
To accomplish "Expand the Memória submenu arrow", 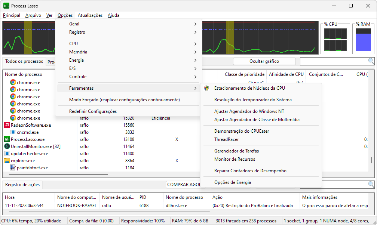I will 195,52.
